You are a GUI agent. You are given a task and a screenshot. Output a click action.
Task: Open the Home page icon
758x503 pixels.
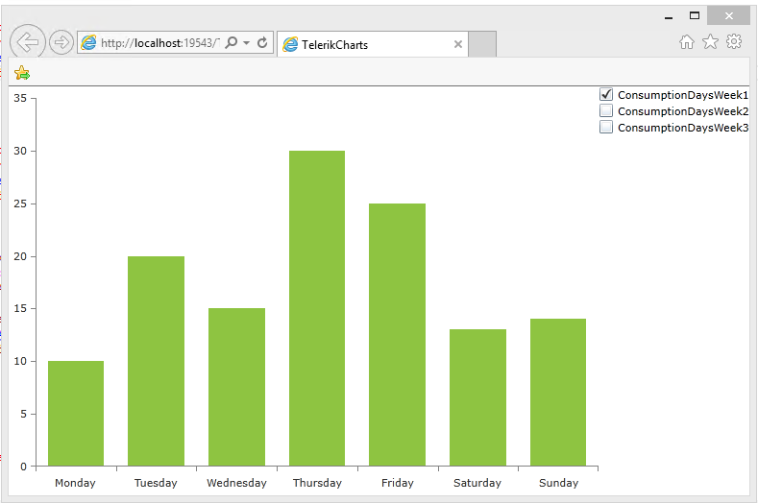687,41
